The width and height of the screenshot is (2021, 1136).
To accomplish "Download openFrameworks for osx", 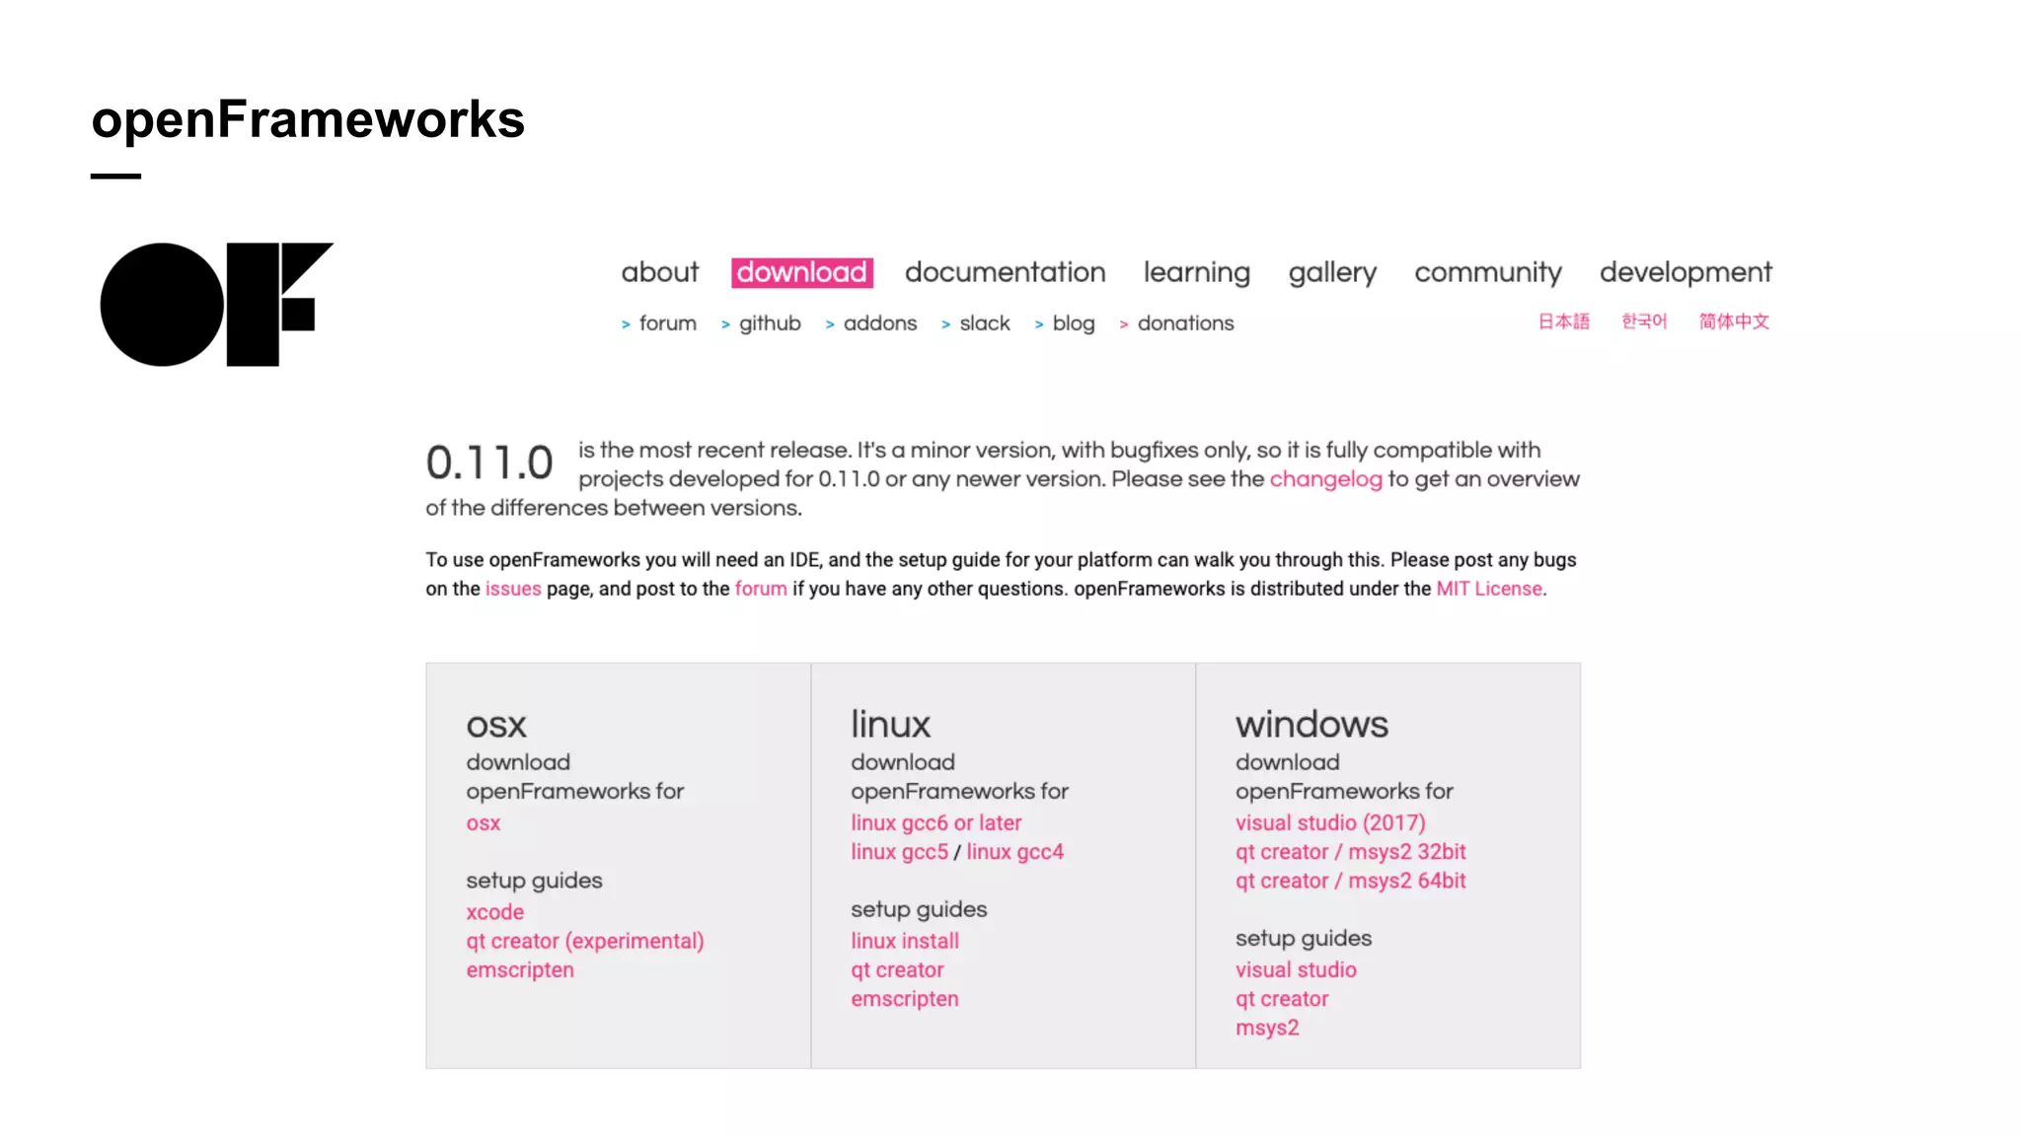I will pyautogui.click(x=483, y=822).
